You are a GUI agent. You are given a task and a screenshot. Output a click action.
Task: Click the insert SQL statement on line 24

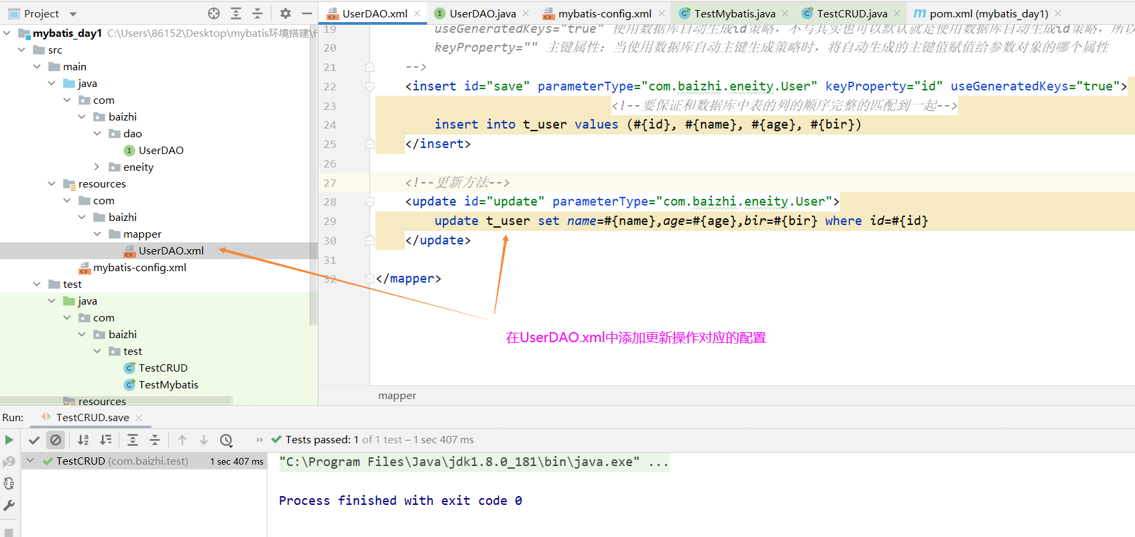pos(648,125)
